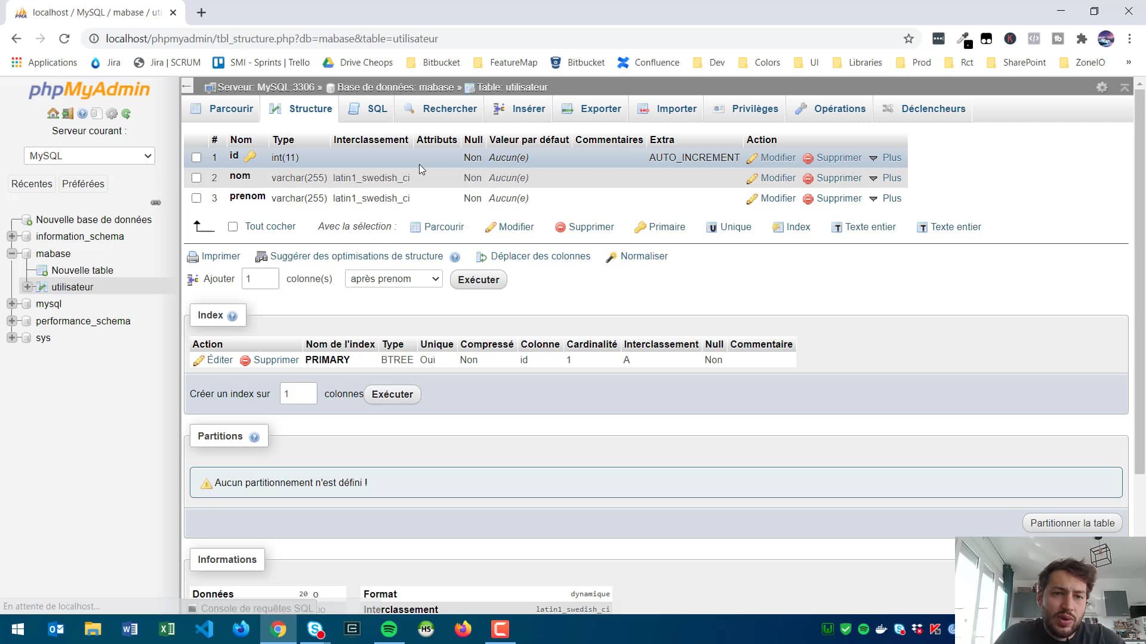Viewport: 1146px width, 644px height.
Task: Exit phpMyAdmin via the logout door icon
Action: tap(67, 113)
